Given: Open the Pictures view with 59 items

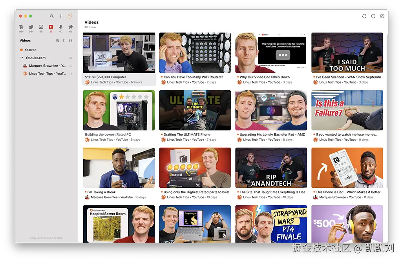Looking at the screenshot, I should coord(41,27).
